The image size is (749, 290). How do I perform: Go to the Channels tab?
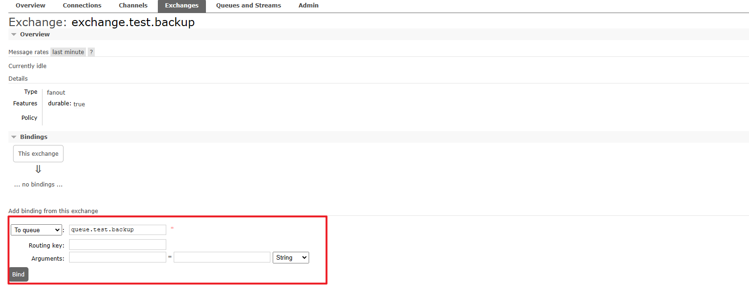(x=133, y=6)
